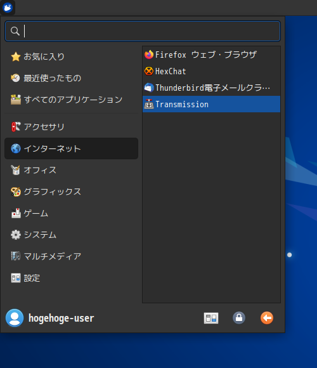Launch Firefox ウェブ・ブラウザ
Image resolution: width=317 pixels, height=368 pixels.
click(x=211, y=55)
